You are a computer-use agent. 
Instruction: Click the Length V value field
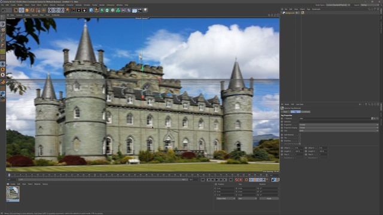coord(323,151)
